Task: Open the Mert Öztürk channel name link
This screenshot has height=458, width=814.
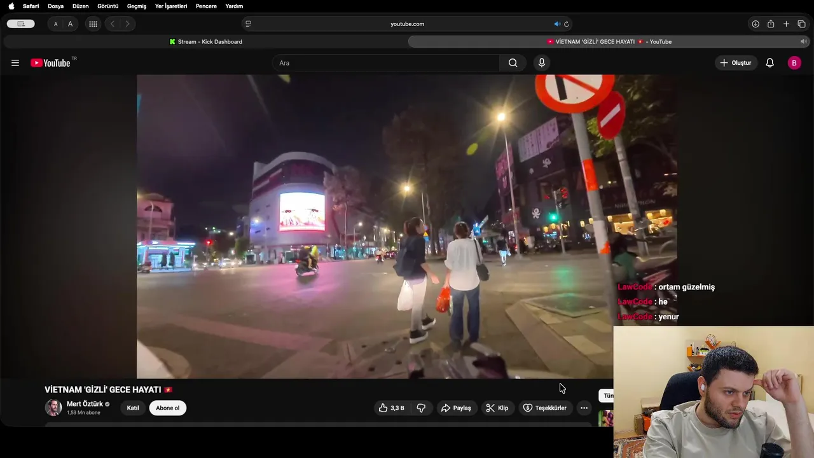Action: pyautogui.click(x=85, y=404)
